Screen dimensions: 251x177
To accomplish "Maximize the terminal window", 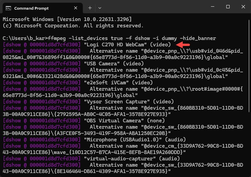I will coord(228,7).
